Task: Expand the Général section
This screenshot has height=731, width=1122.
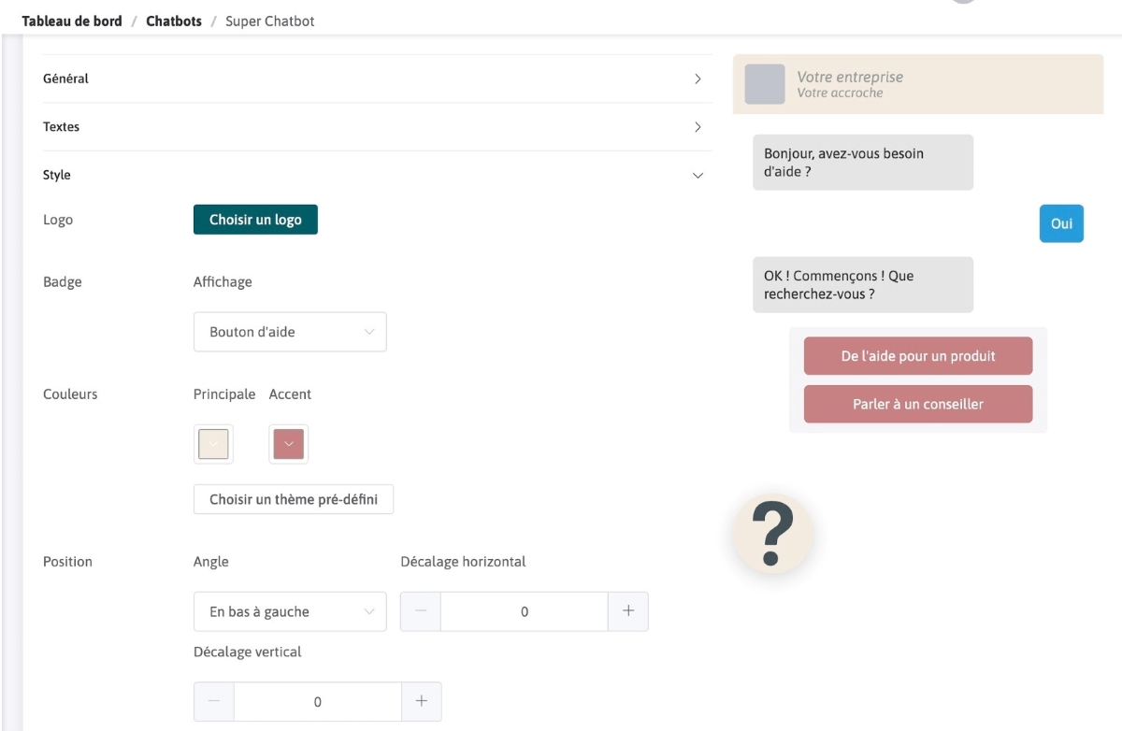Action: (372, 79)
